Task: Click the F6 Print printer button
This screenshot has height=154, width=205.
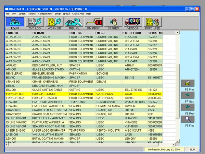Action: point(187,83)
